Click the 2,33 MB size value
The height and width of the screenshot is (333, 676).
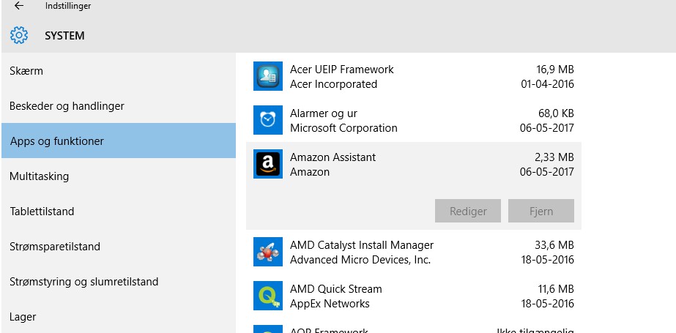(x=554, y=157)
